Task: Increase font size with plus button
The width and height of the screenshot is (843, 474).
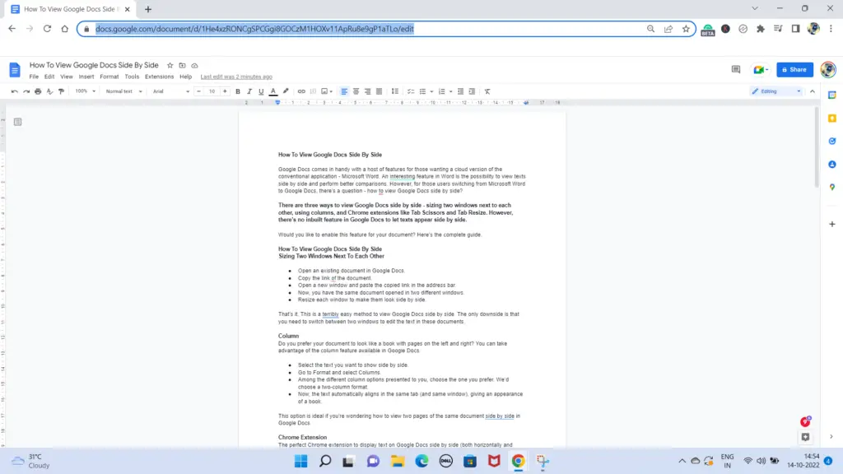Action: click(x=225, y=91)
